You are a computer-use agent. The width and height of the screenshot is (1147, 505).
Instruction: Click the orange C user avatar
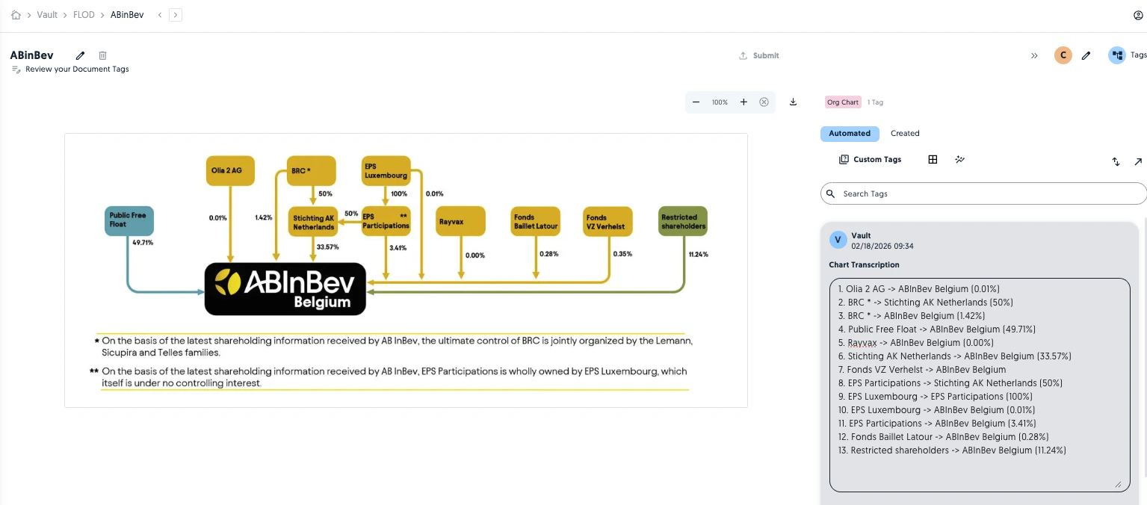1063,55
